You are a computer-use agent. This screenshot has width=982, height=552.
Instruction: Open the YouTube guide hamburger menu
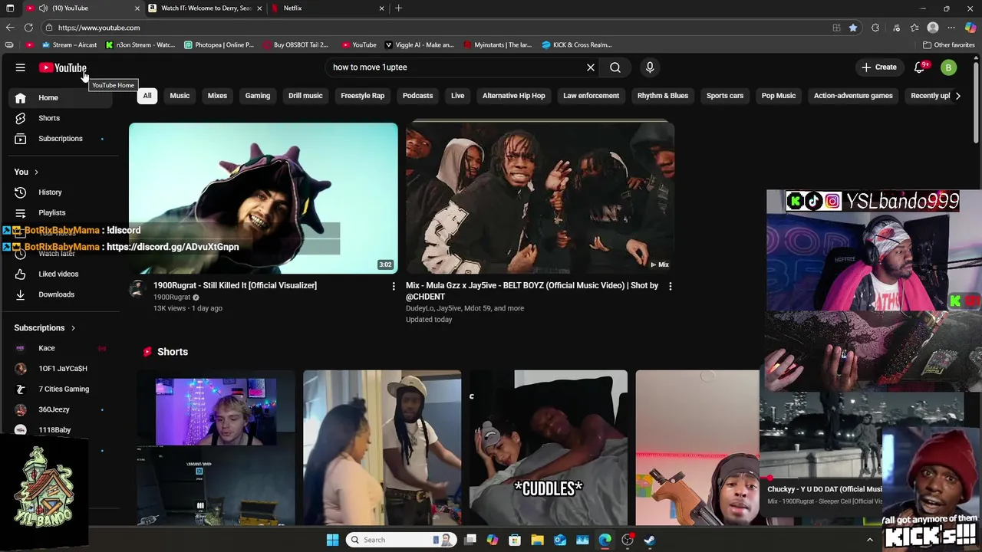[21, 67]
